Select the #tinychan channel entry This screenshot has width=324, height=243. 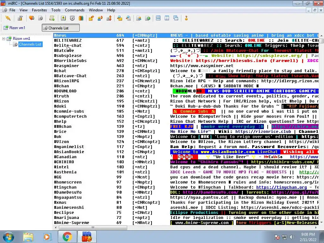point(65,187)
